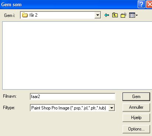The width and height of the screenshot is (152, 136).
Task: Click the empty file list area
Action: [x=77, y=55]
